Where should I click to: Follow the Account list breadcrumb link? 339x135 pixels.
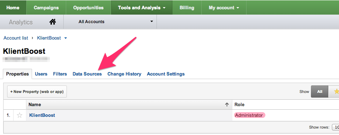(x=16, y=38)
